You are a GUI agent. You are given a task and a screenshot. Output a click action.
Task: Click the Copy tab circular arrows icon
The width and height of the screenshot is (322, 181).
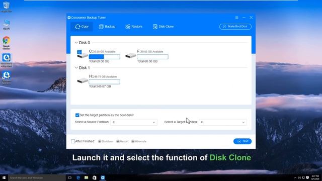[77, 27]
